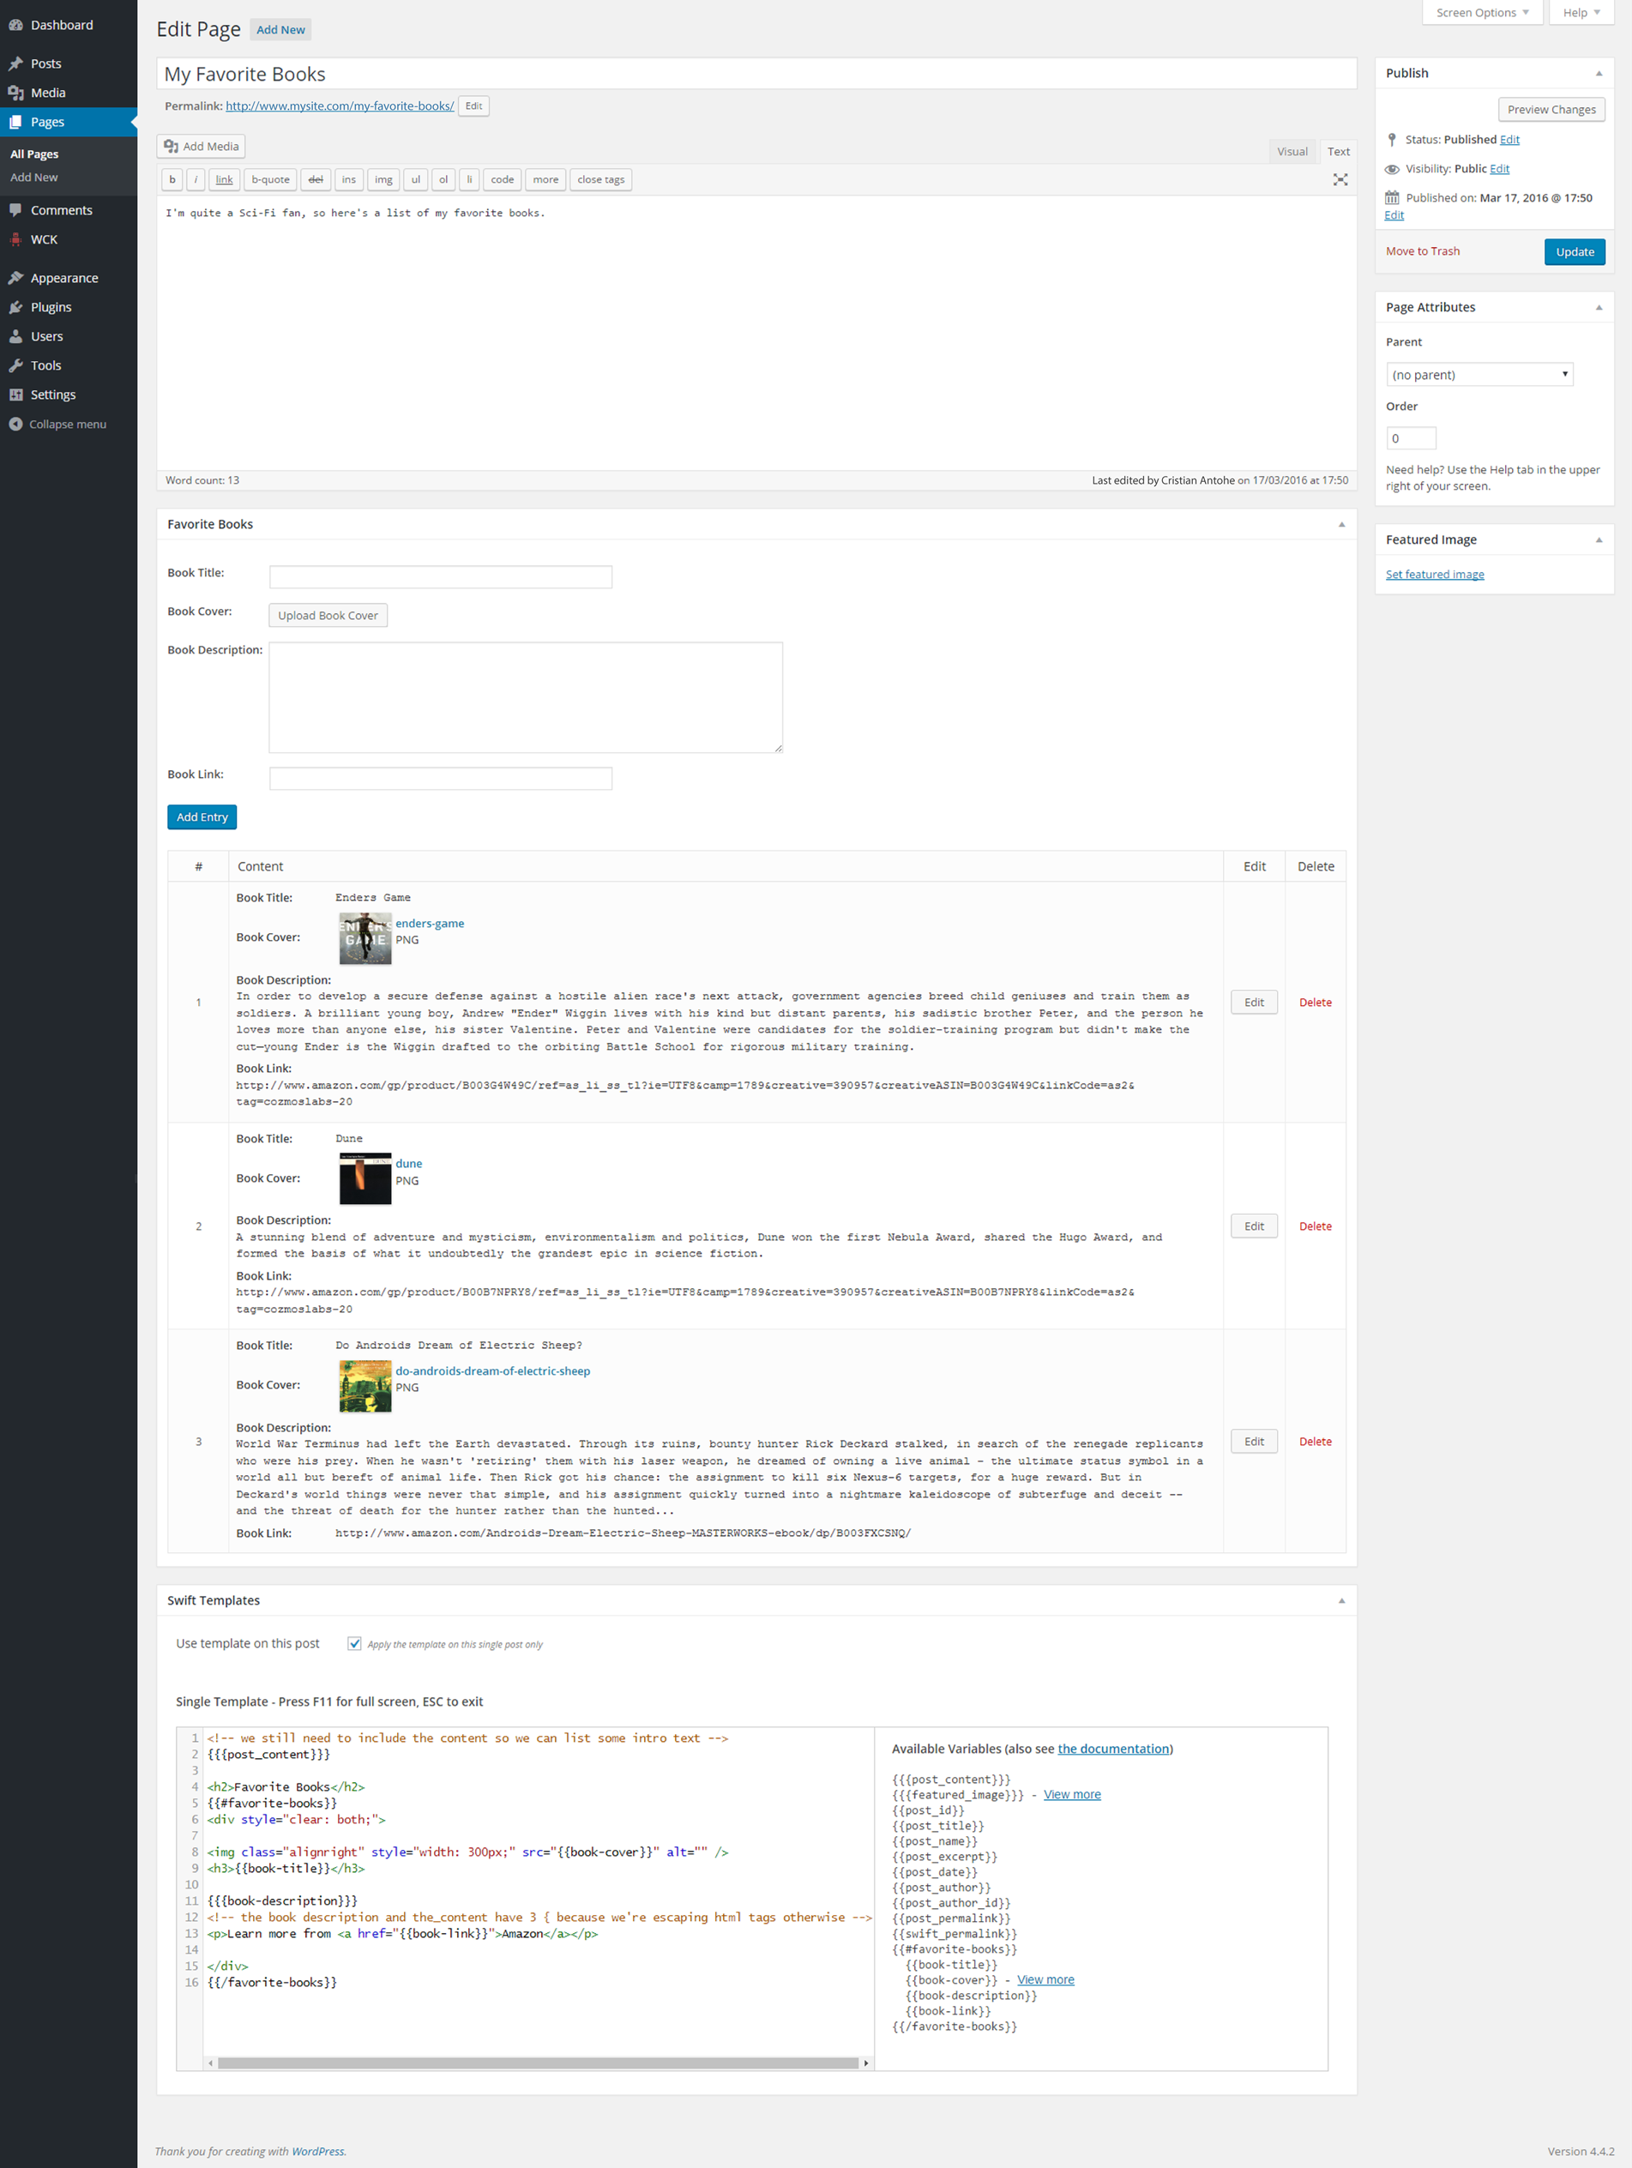1632x2168 pixels.
Task: Click the Posts pushpin icon
Action: click(x=15, y=63)
